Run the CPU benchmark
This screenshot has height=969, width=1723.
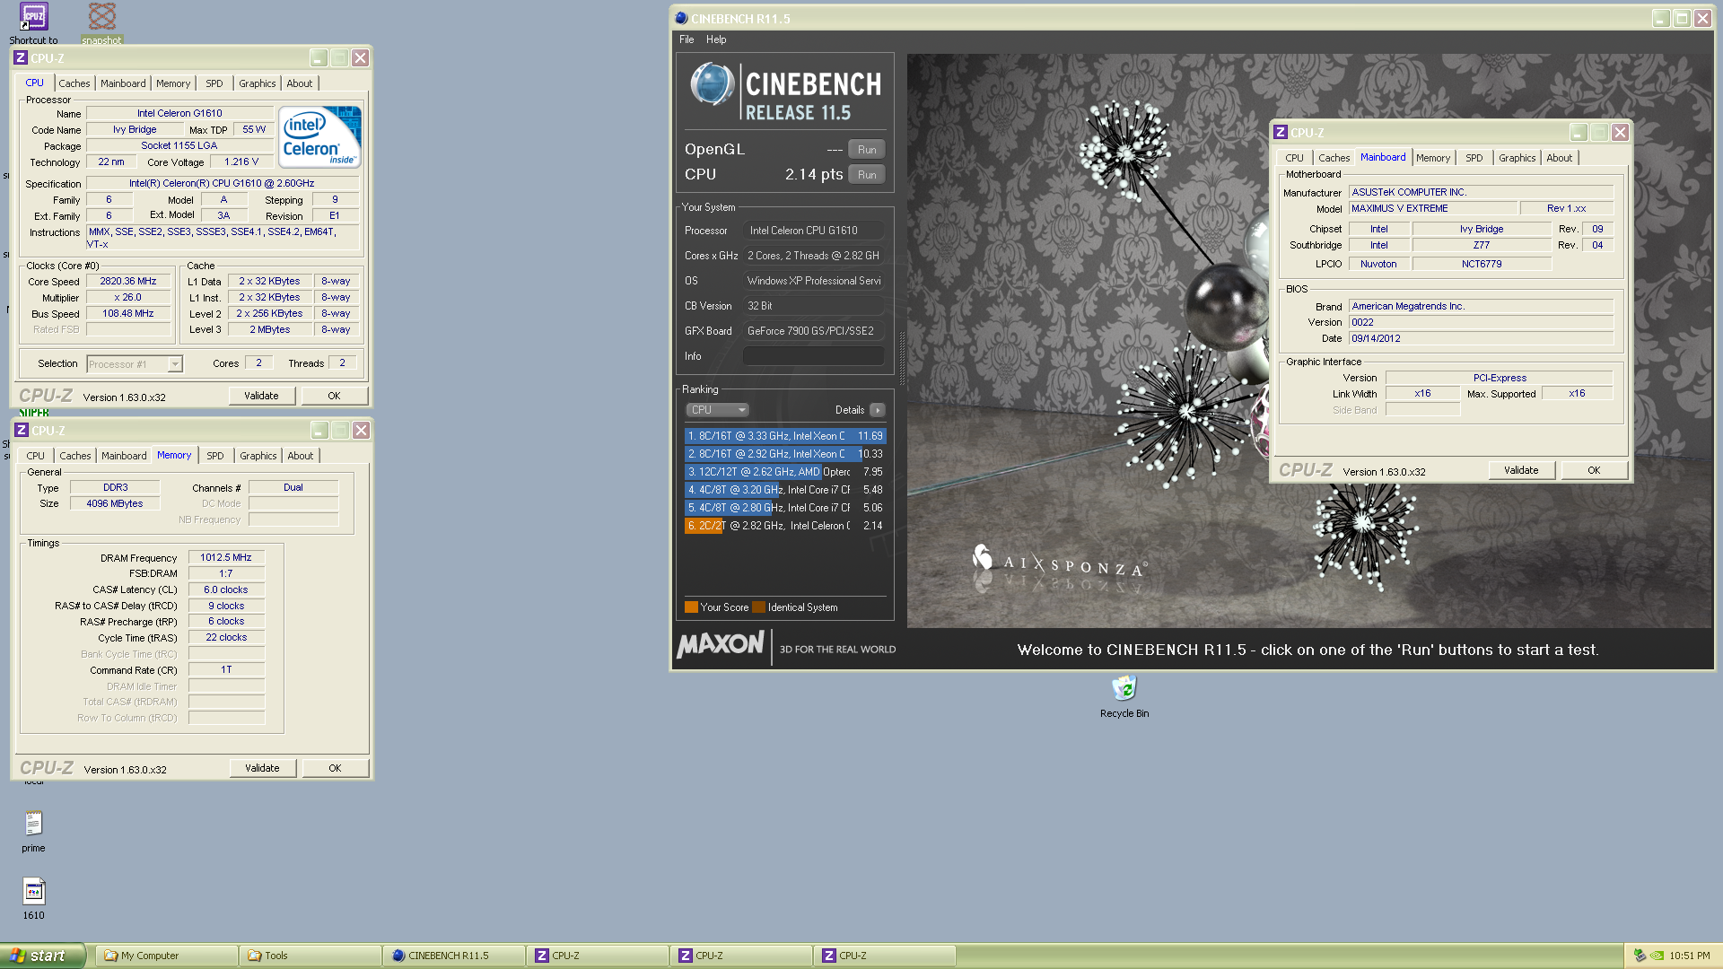[867, 175]
